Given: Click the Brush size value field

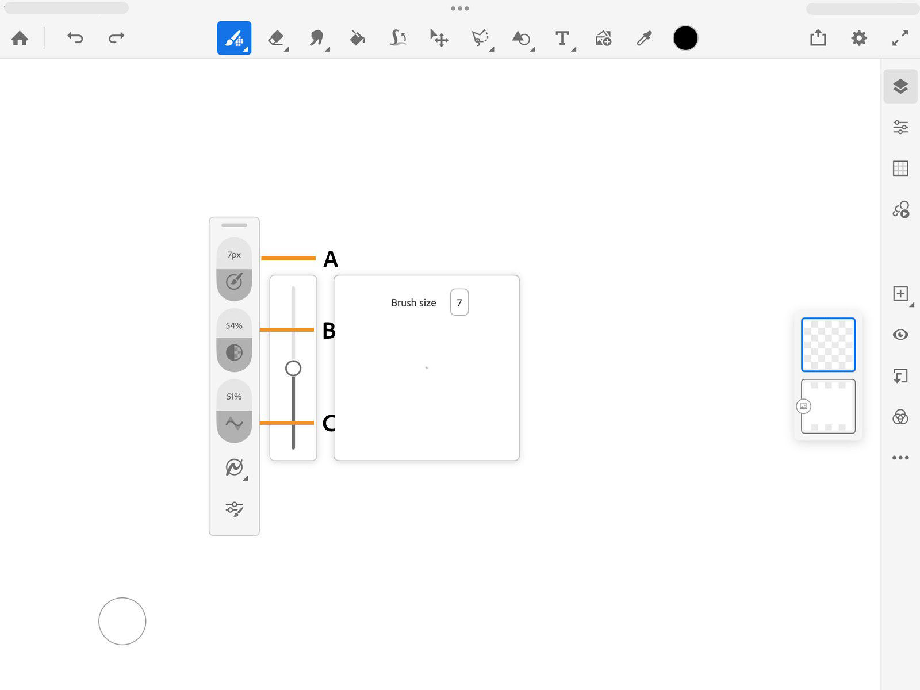Looking at the screenshot, I should 459,302.
